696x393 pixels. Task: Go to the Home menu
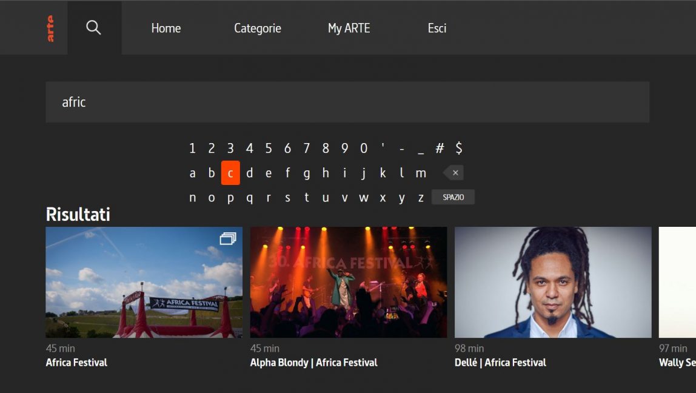(166, 29)
